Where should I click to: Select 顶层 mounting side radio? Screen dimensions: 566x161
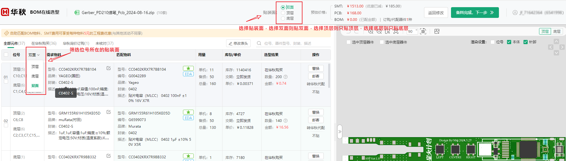[x=283, y=13]
